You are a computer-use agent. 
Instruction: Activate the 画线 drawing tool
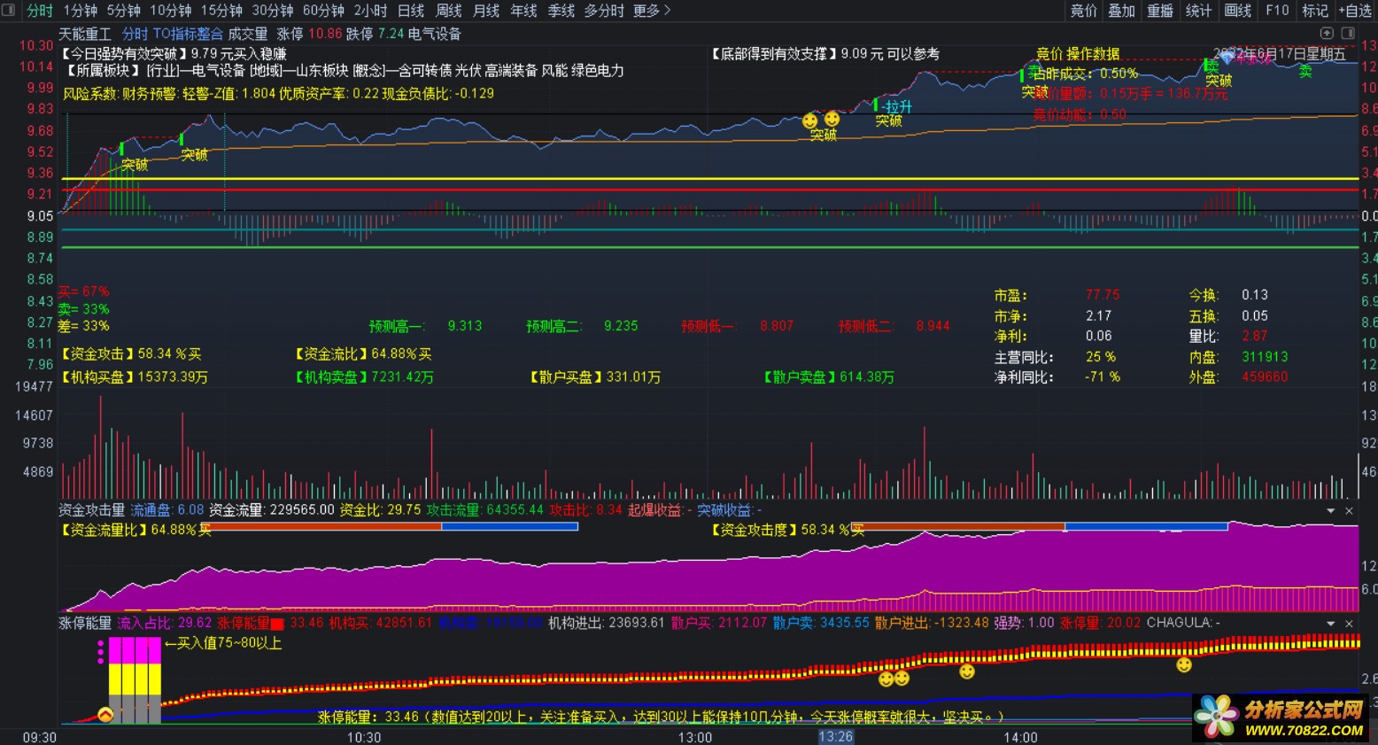1238,11
